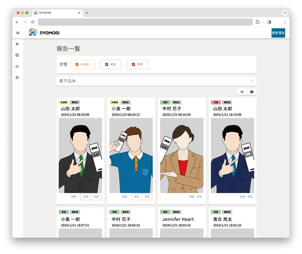Screen dimensions: 302x254
Task: Approve 山田 太郎 08:25:09 report with 承認
Action: coord(86,197)
